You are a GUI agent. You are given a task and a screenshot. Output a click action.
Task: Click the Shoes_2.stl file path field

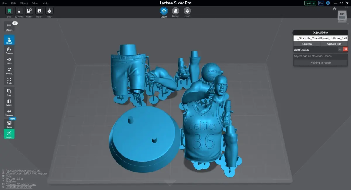pyautogui.click(x=321, y=38)
